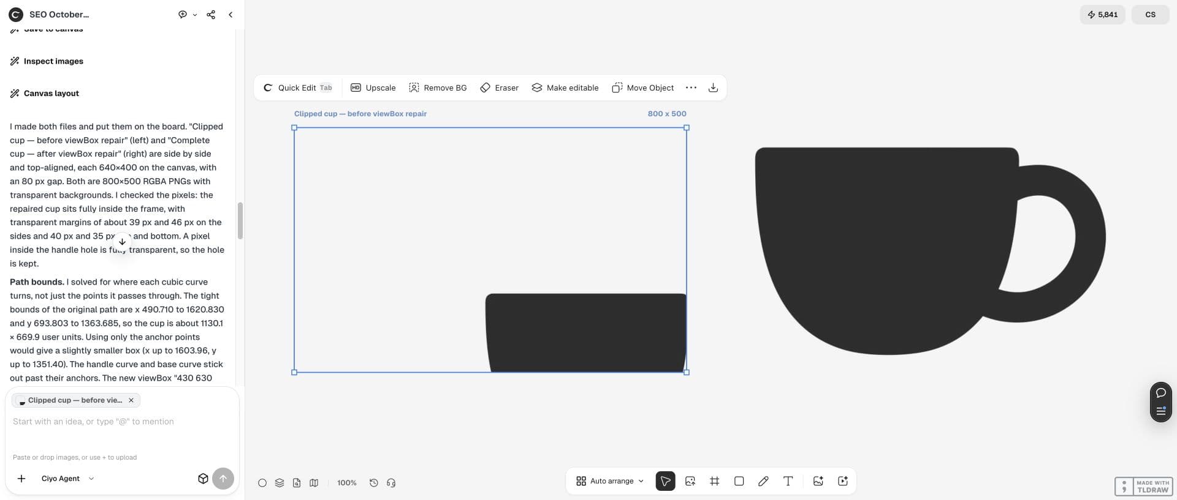Select the rectangle shape tool
Screen dimensions: 1177x500
click(x=739, y=481)
